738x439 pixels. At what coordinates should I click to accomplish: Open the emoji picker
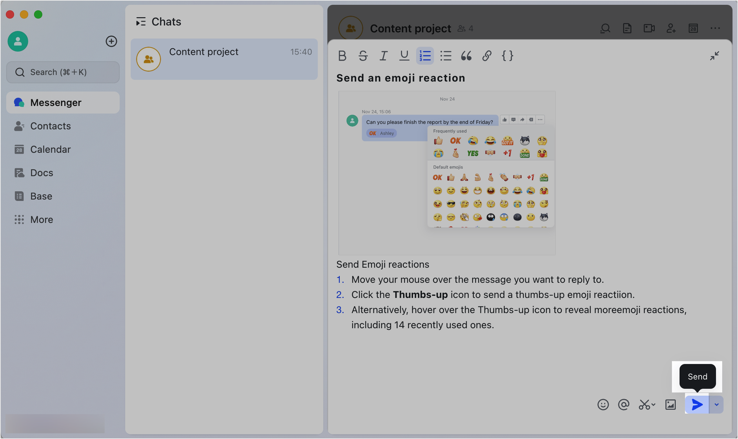pyautogui.click(x=603, y=405)
